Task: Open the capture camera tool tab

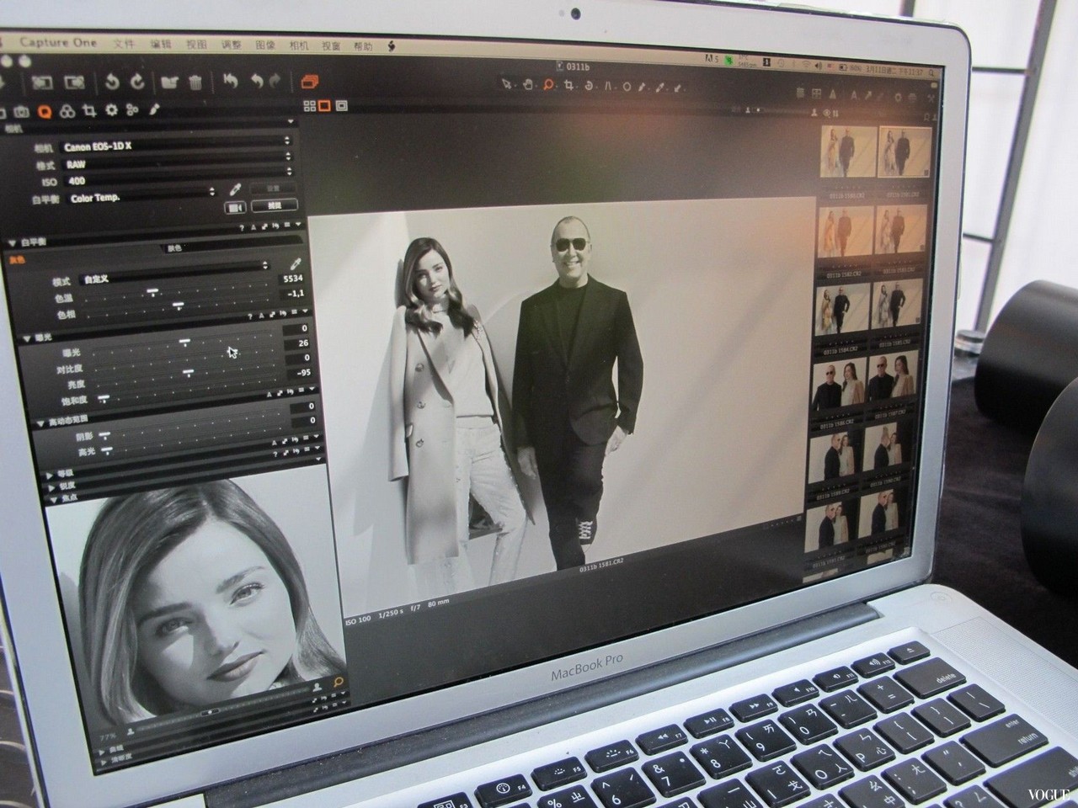Action: pyautogui.click(x=21, y=110)
